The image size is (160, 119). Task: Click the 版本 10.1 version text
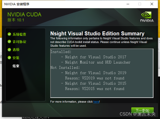pos(16,20)
